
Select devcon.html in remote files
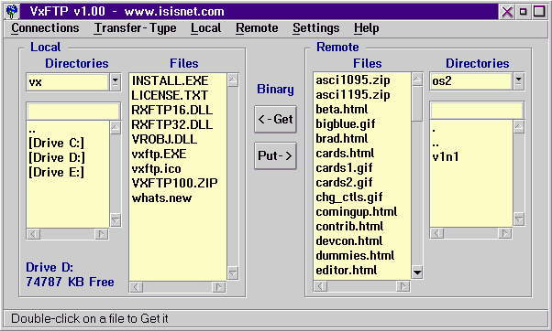point(348,241)
